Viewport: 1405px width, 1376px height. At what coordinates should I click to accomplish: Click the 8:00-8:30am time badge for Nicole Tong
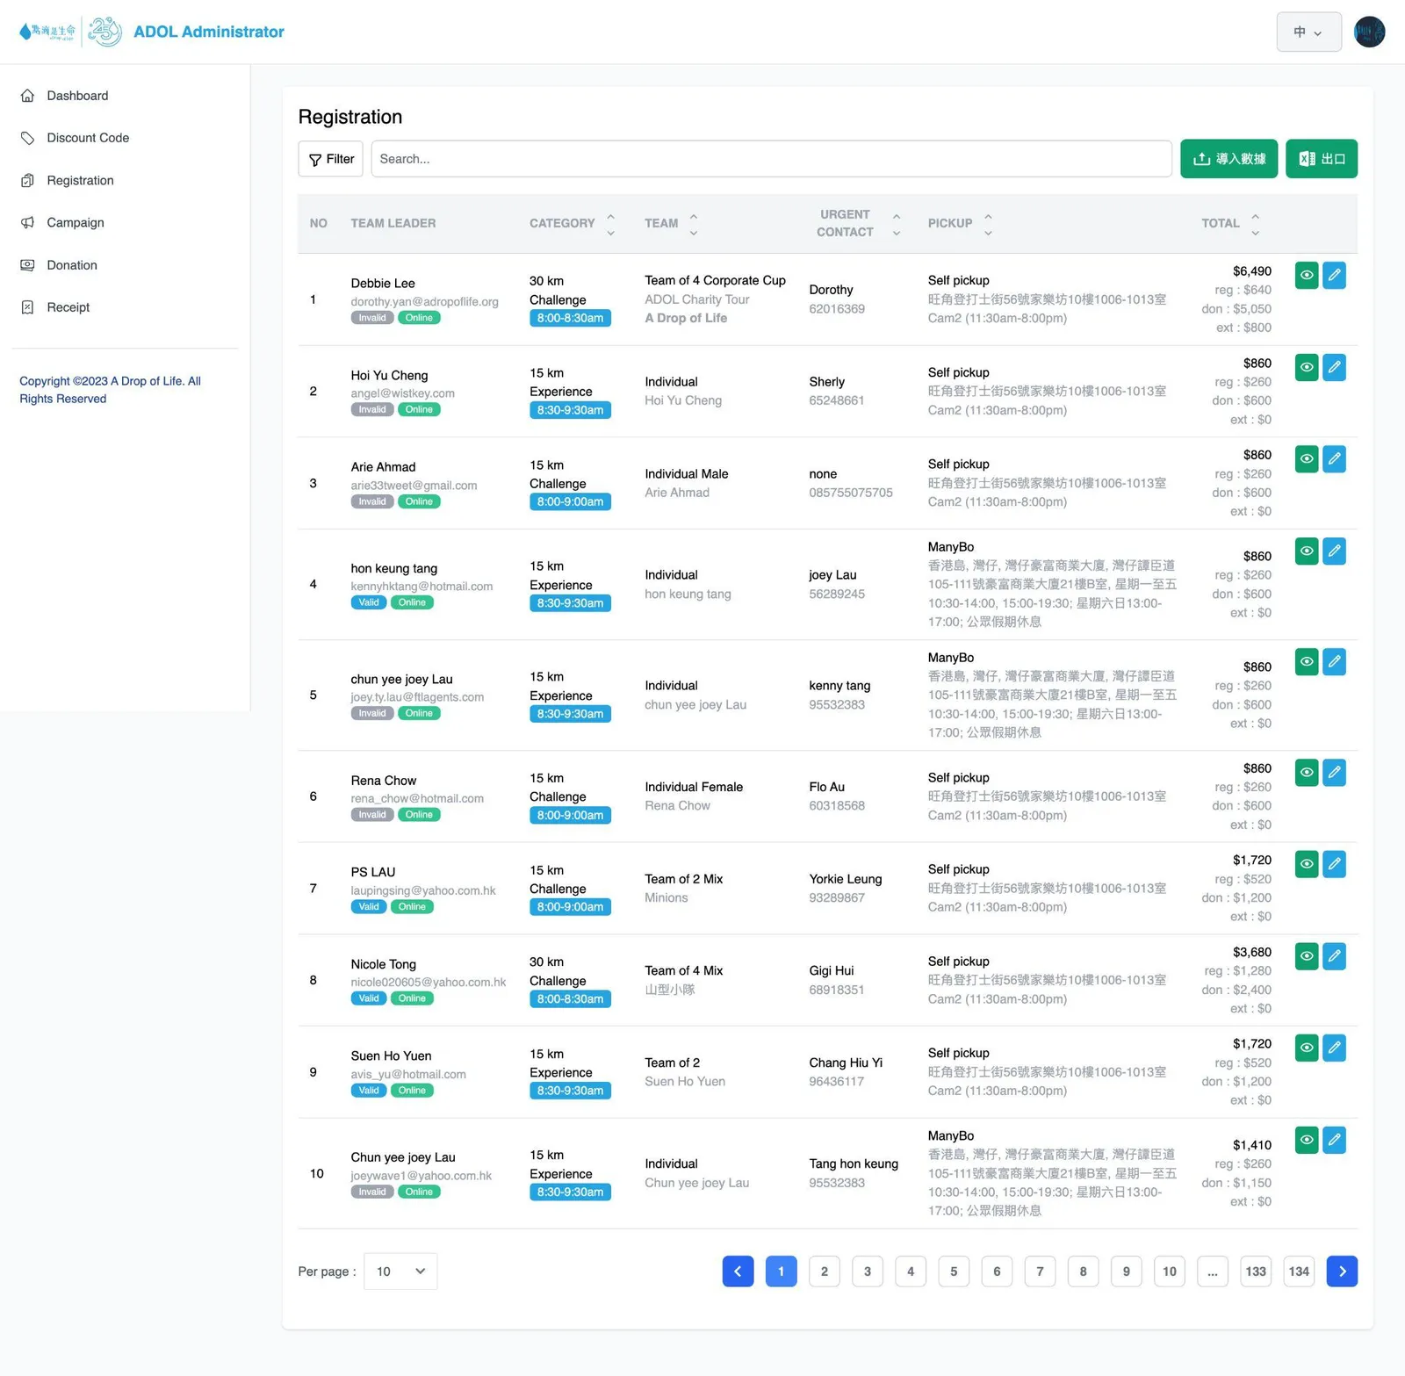570,999
